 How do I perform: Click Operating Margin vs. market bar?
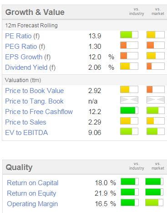pos(154,203)
